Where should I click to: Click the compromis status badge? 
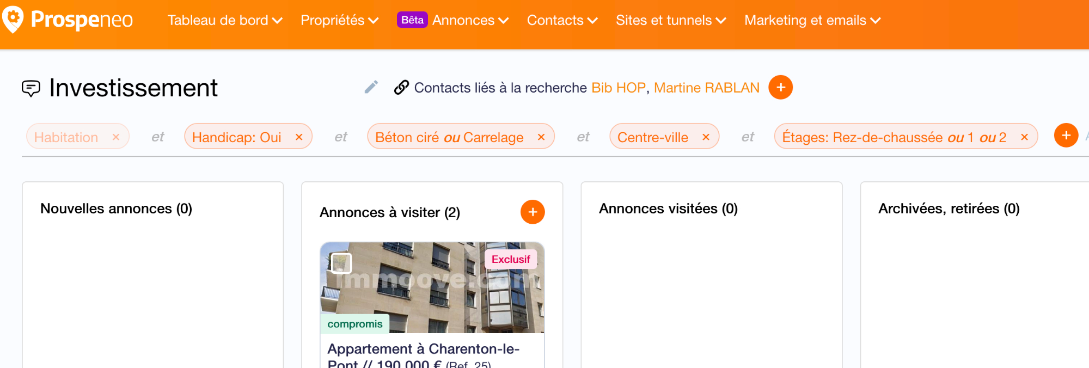(x=355, y=324)
